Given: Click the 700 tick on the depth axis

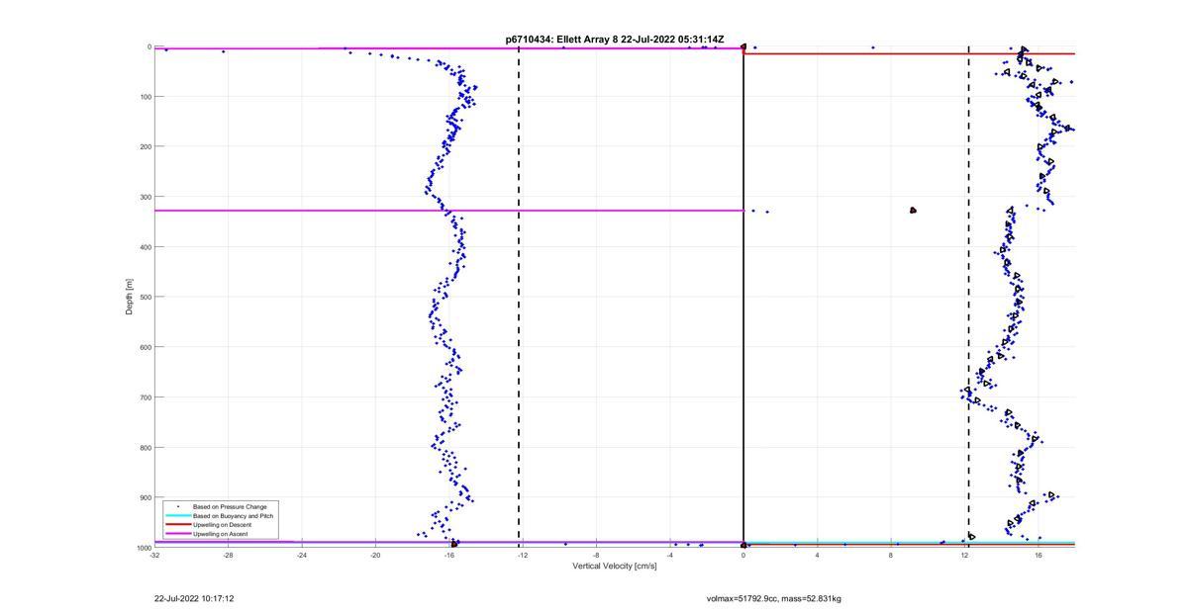Looking at the screenshot, I should pos(144,397).
